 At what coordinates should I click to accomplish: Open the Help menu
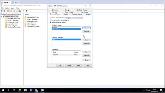(x=17, y=8)
